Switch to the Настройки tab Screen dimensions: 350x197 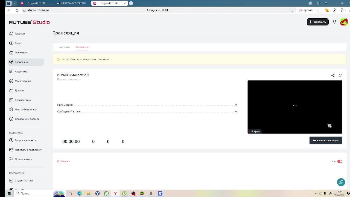pyautogui.click(x=64, y=47)
